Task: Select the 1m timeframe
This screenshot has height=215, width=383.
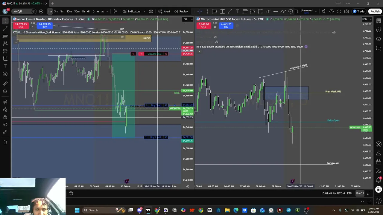Action: coord(50,11)
